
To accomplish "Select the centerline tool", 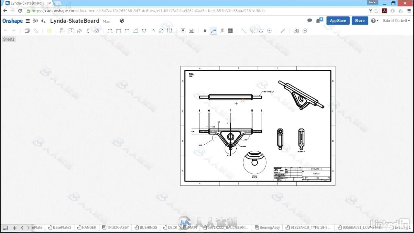I will click(x=244, y=31).
